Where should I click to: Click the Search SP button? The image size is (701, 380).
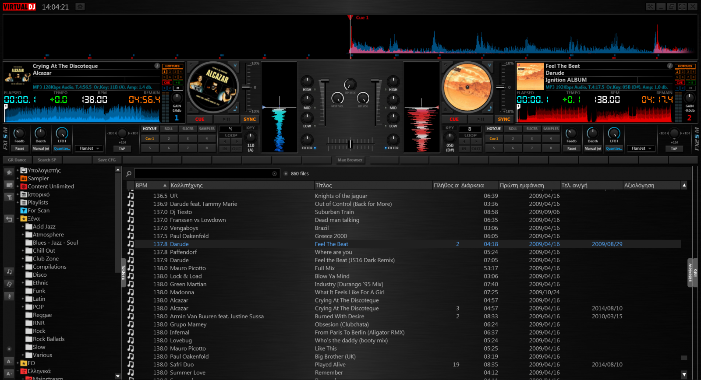(x=47, y=160)
